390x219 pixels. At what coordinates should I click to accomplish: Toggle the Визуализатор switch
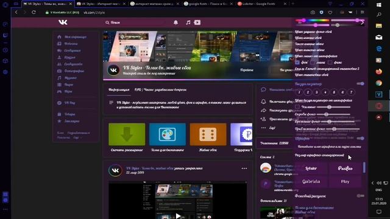pos(360,84)
